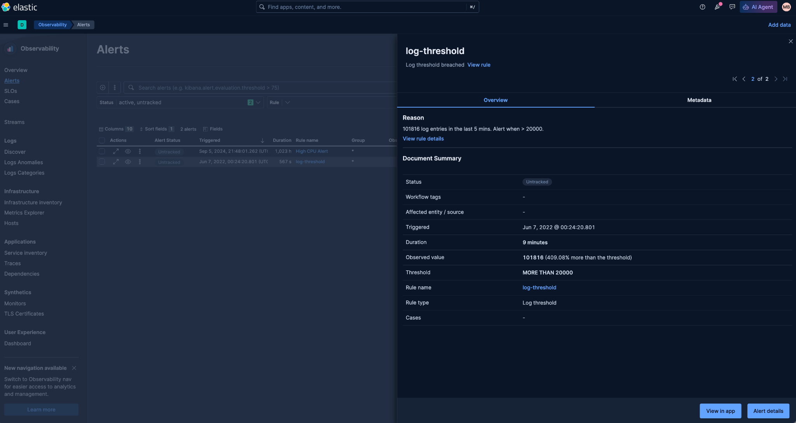Click the View rule details link

click(423, 139)
